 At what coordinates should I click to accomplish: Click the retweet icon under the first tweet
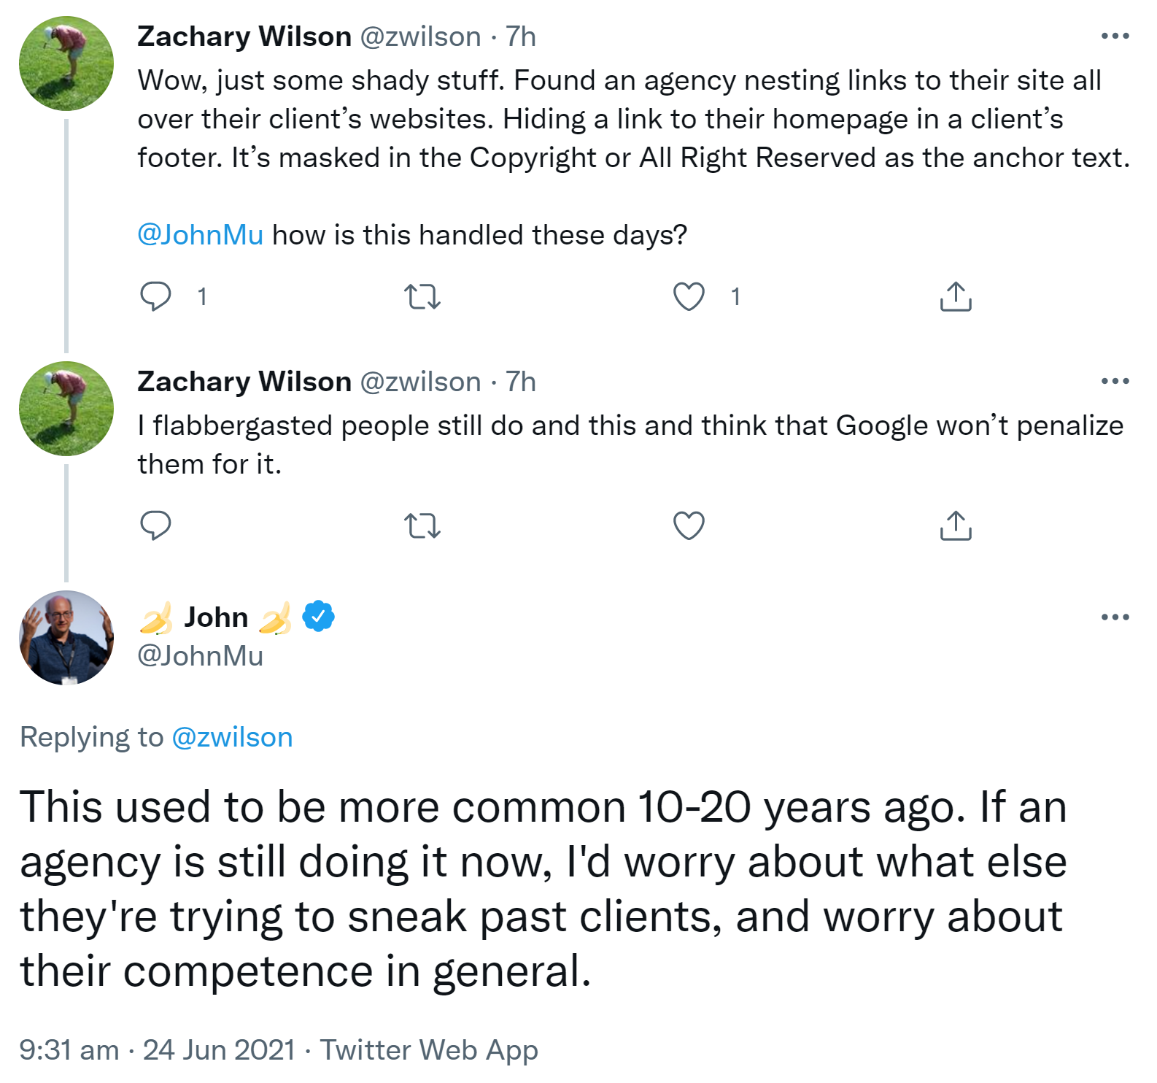(423, 296)
